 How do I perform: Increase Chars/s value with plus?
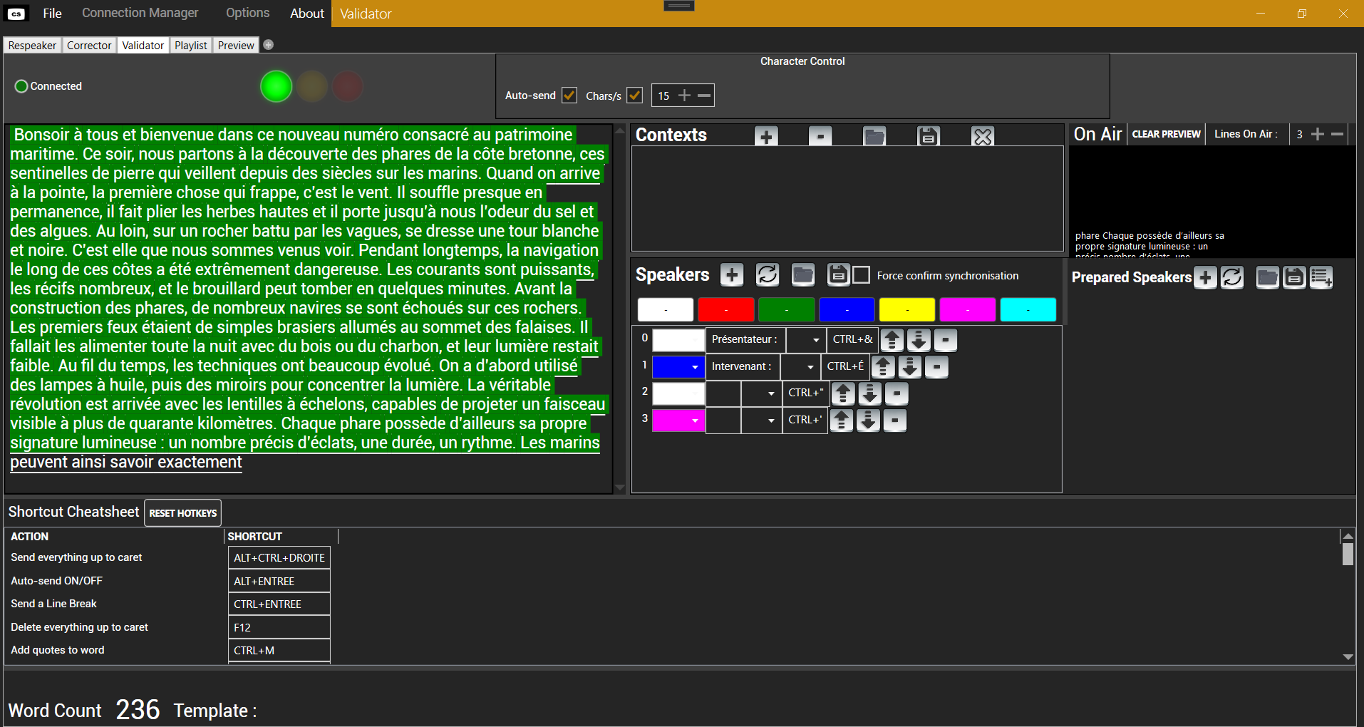point(684,96)
